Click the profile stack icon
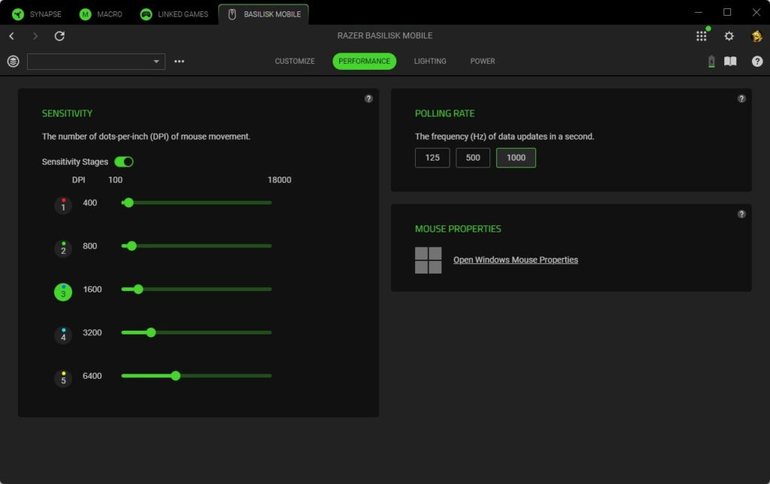This screenshot has width=770, height=484. pyautogui.click(x=14, y=62)
